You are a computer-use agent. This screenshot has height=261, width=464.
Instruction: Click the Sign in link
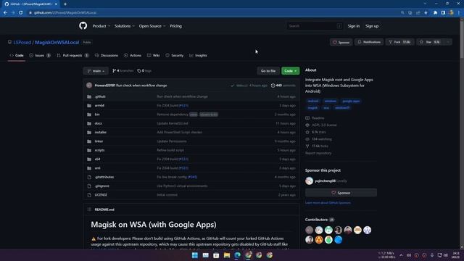[x=353, y=26]
